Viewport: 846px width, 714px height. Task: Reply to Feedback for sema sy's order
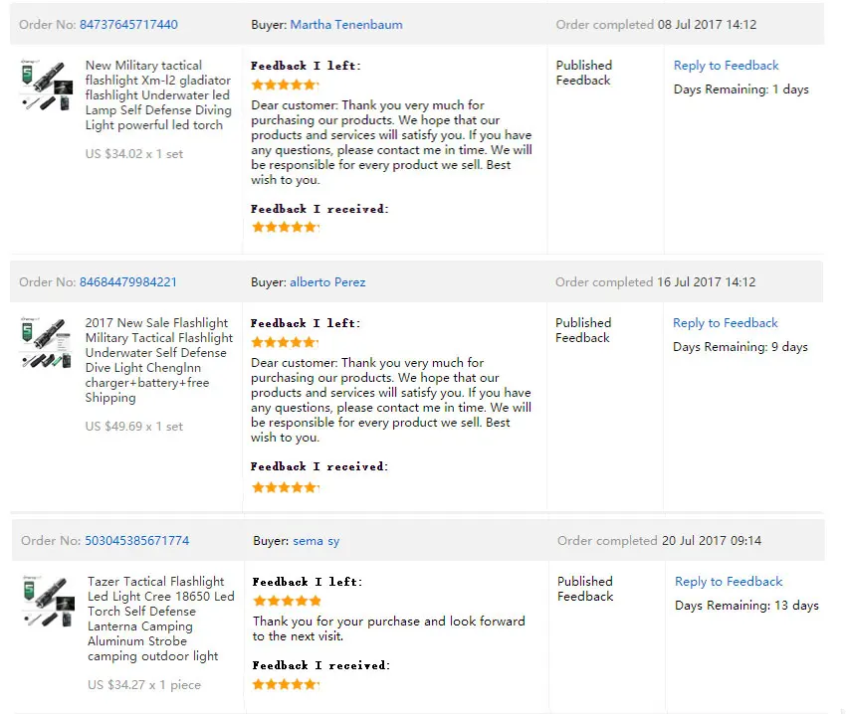(729, 582)
